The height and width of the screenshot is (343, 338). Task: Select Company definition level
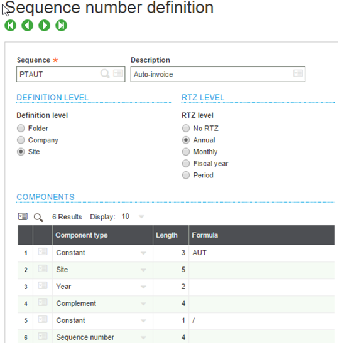(21, 140)
